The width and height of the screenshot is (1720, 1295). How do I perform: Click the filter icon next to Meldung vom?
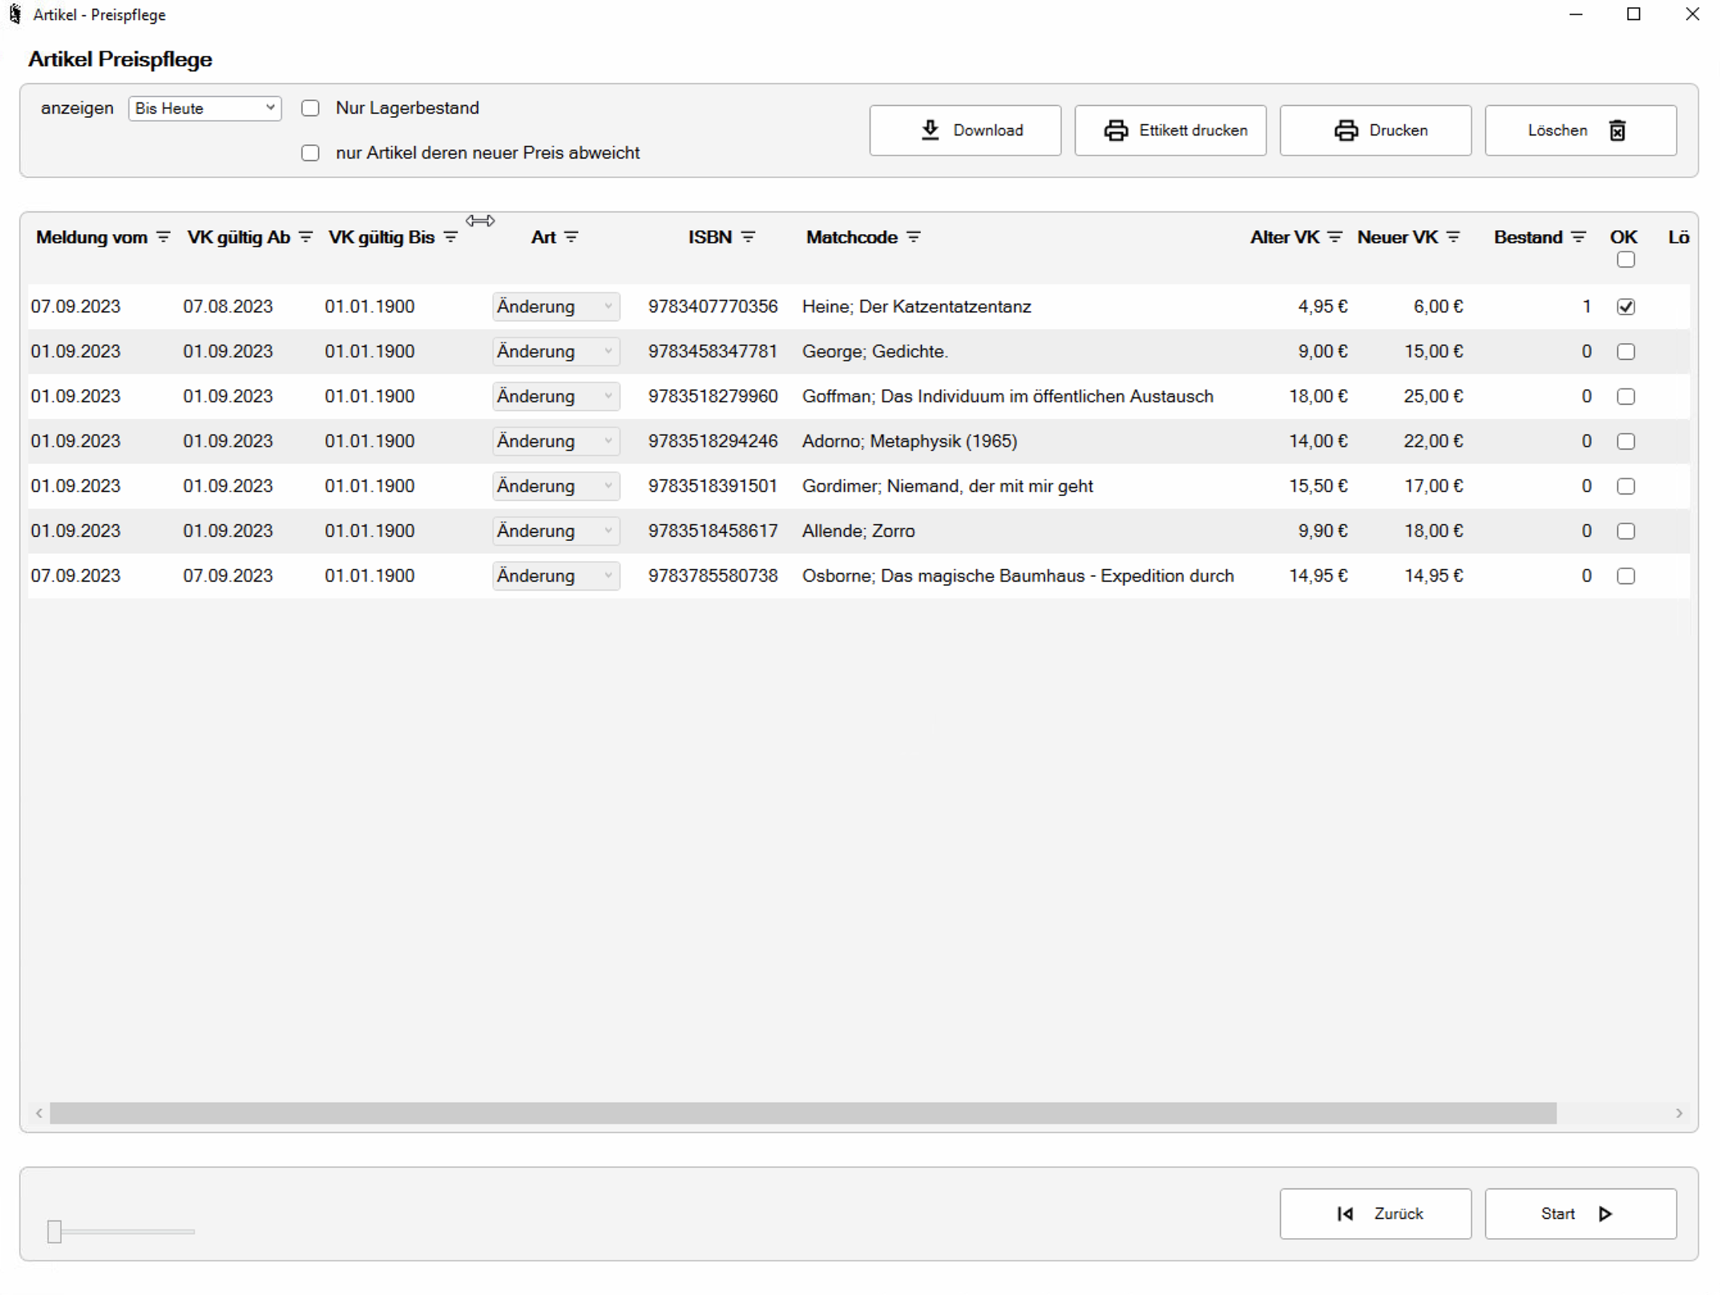click(164, 237)
